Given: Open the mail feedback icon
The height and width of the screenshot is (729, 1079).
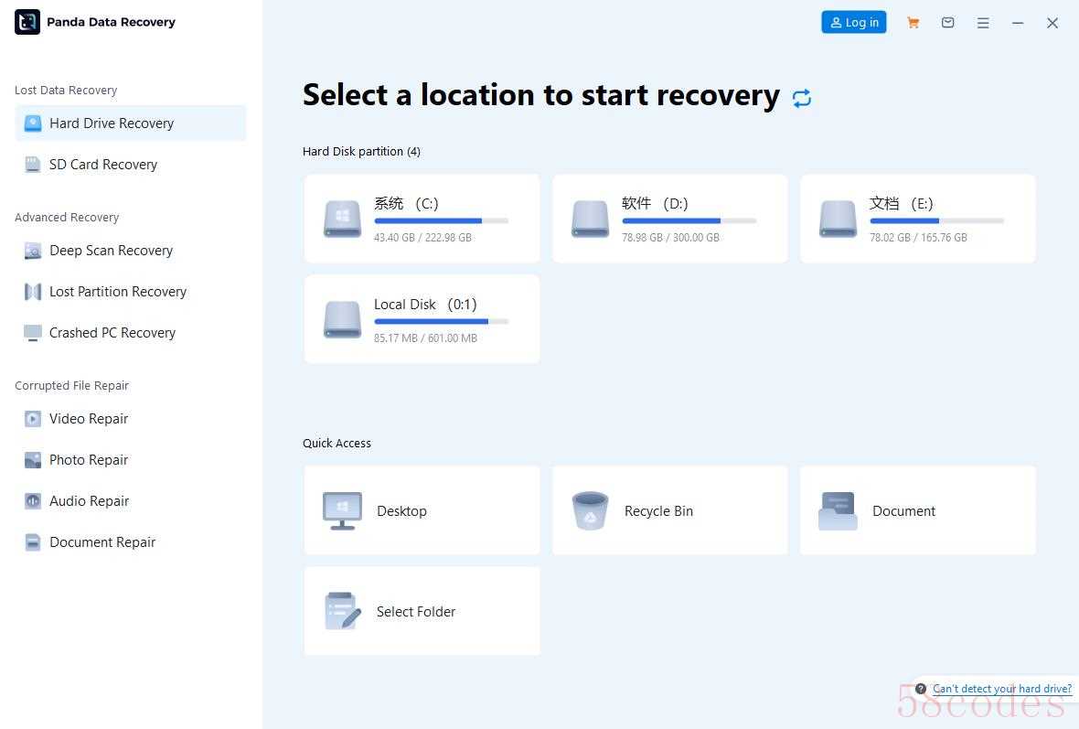Looking at the screenshot, I should pyautogui.click(x=947, y=23).
